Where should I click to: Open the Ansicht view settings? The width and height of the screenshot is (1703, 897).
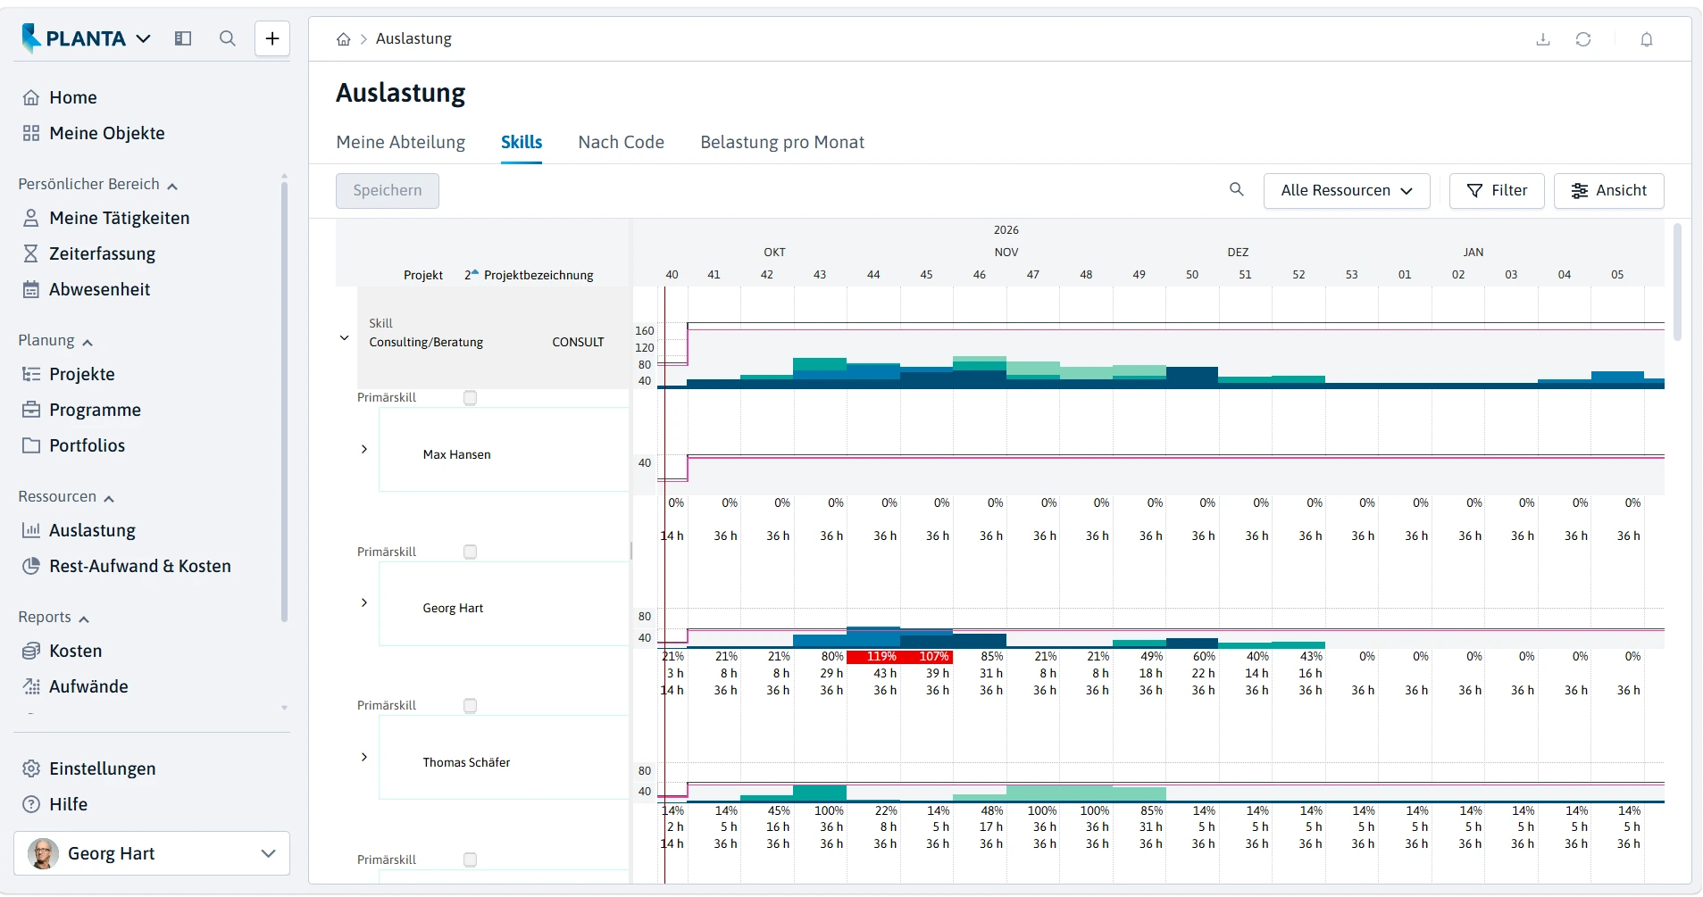[x=1609, y=191]
